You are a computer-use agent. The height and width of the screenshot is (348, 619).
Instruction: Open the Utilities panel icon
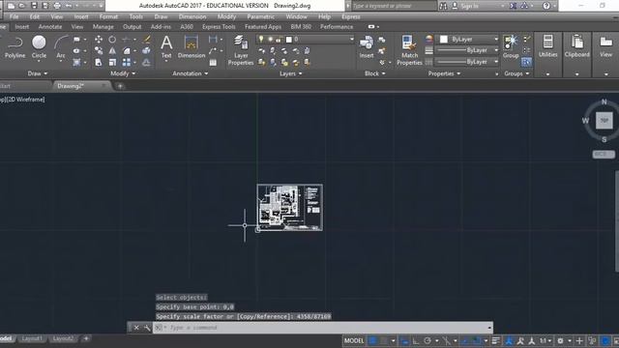[x=548, y=46]
